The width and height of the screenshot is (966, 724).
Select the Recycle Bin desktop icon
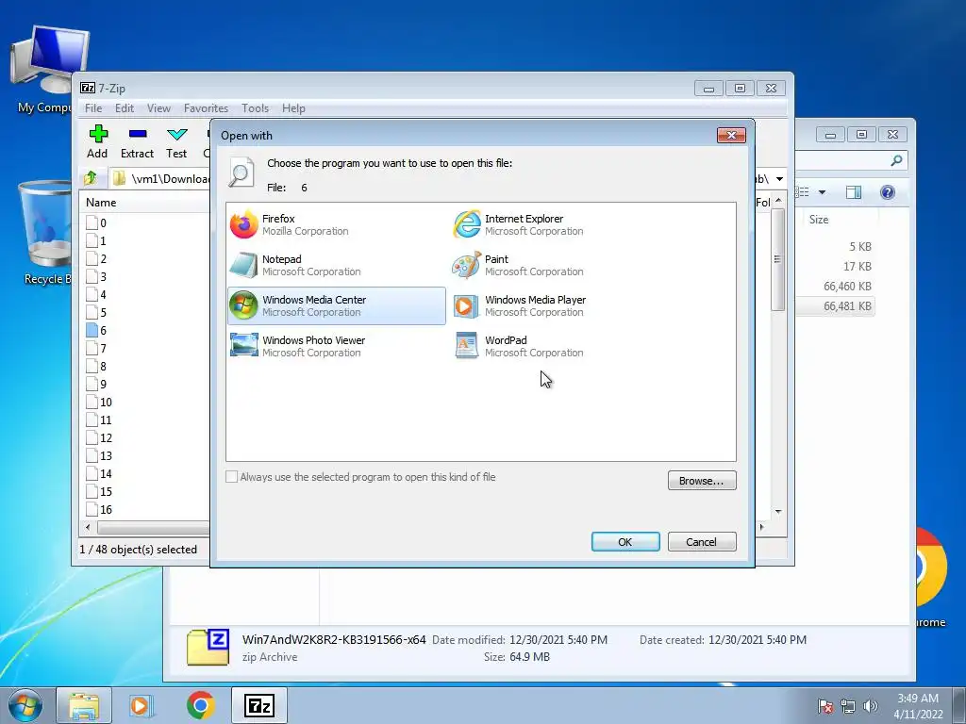coord(45,233)
